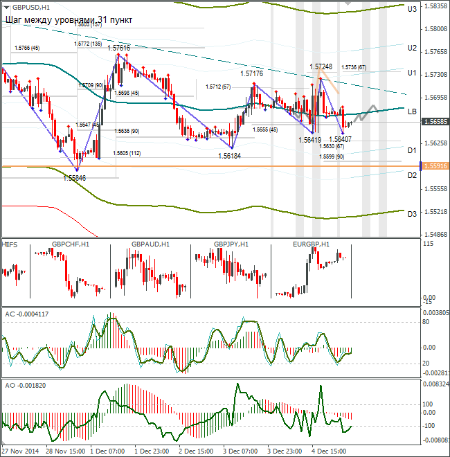Click the low label 1.56419
This screenshot has width=450, height=457.
(x=309, y=140)
